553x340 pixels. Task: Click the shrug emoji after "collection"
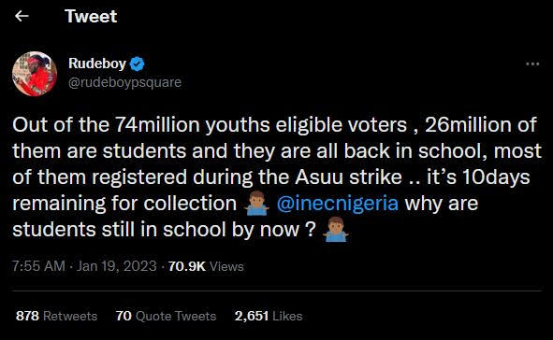[256, 204]
